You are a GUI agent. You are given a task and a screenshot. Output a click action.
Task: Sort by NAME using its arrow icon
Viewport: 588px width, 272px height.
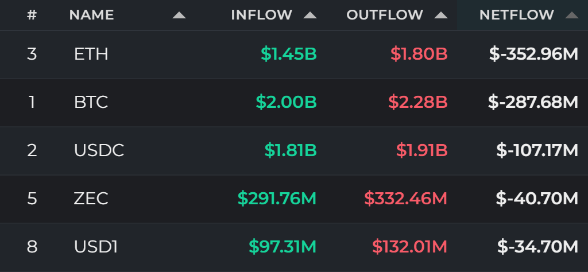[179, 15]
